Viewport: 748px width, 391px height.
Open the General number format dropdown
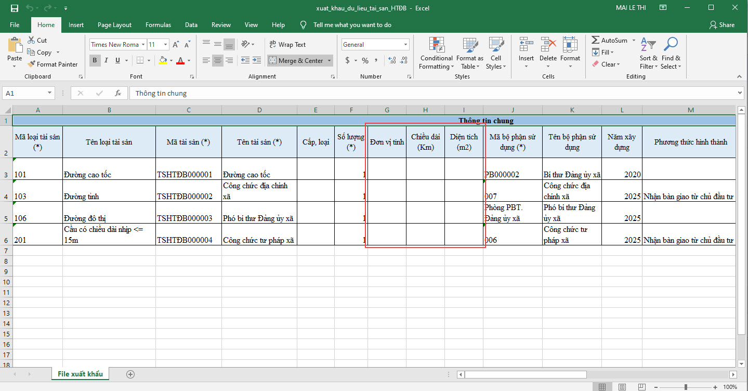pos(406,45)
